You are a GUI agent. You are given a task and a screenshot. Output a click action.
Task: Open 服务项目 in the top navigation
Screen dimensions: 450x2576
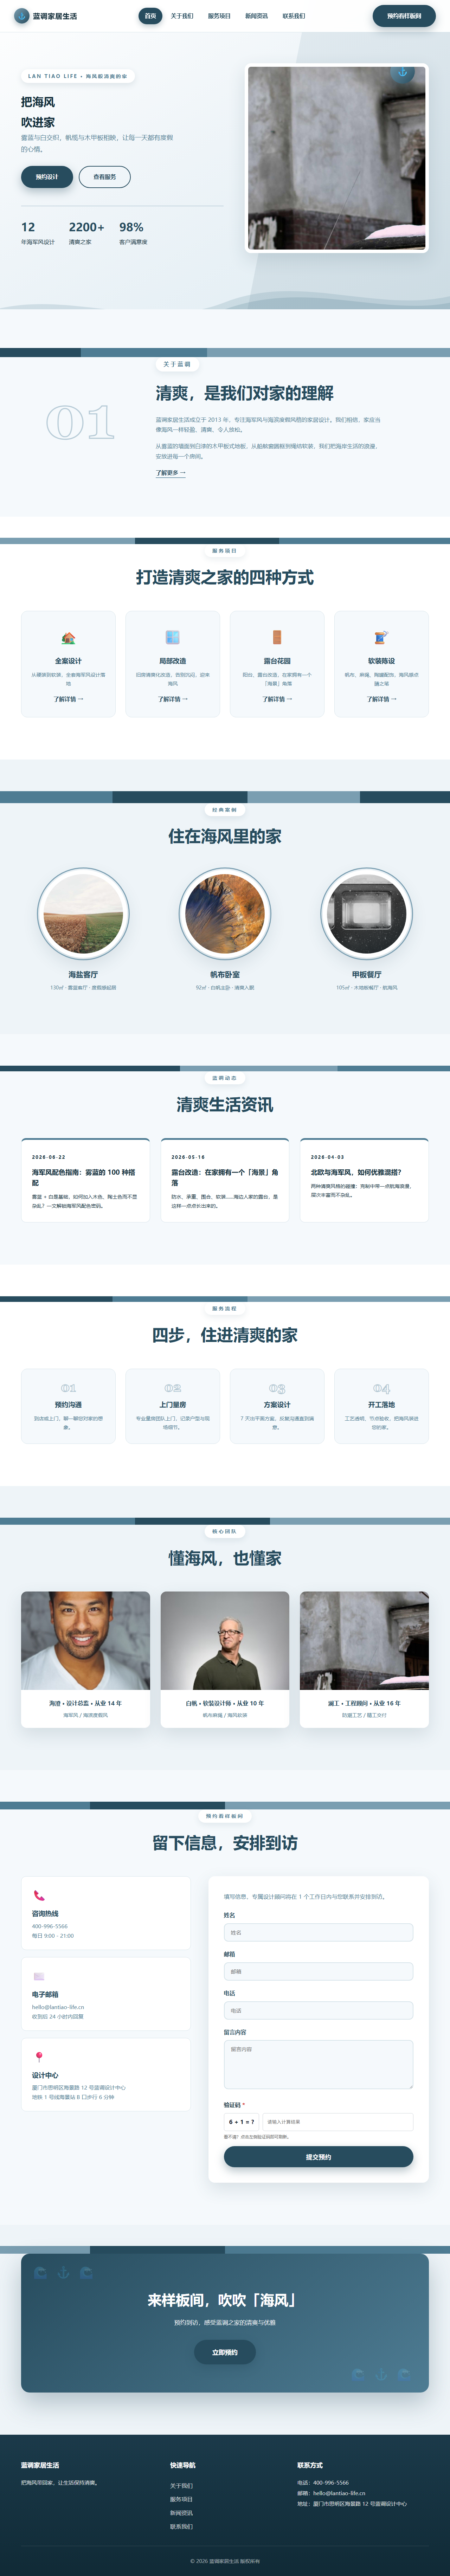point(219,16)
